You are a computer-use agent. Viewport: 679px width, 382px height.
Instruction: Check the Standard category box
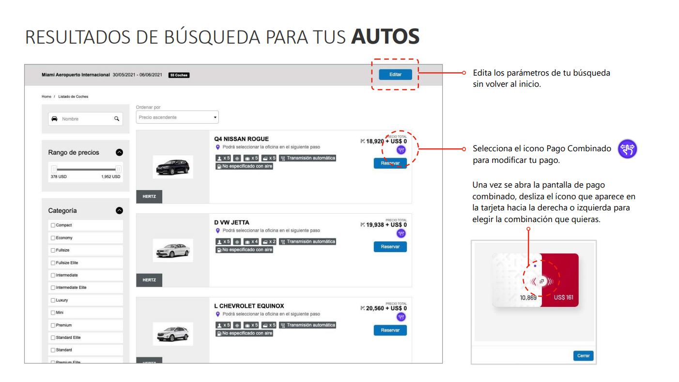click(53, 350)
